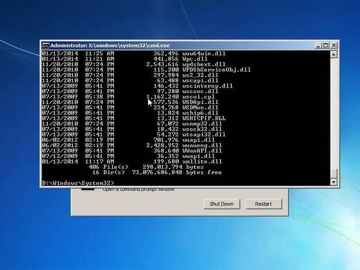Click the '406 File(s)' summary text
The height and width of the screenshot is (270, 360).
point(108,167)
